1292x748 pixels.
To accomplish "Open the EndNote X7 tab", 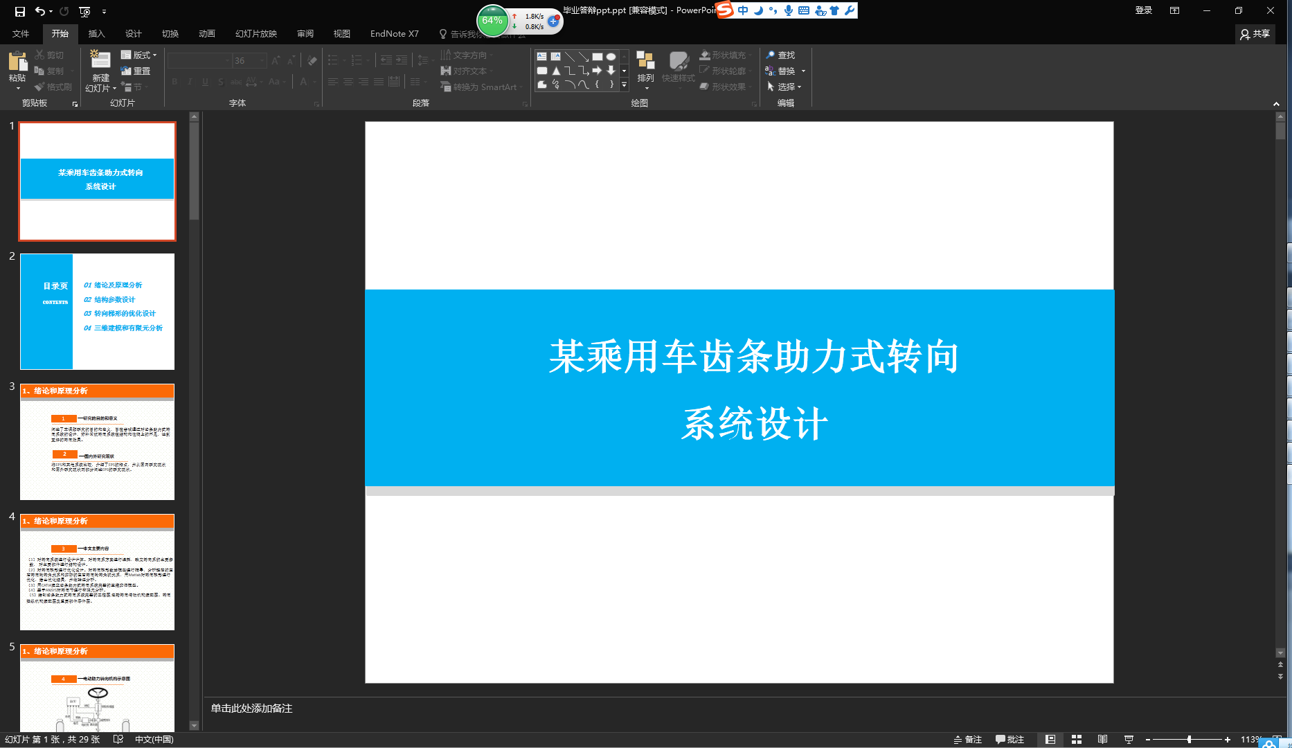I will coord(394,33).
